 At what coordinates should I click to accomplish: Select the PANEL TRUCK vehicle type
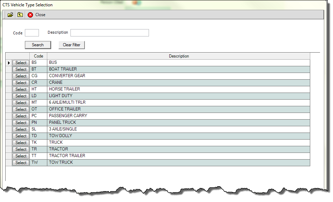pos(21,123)
